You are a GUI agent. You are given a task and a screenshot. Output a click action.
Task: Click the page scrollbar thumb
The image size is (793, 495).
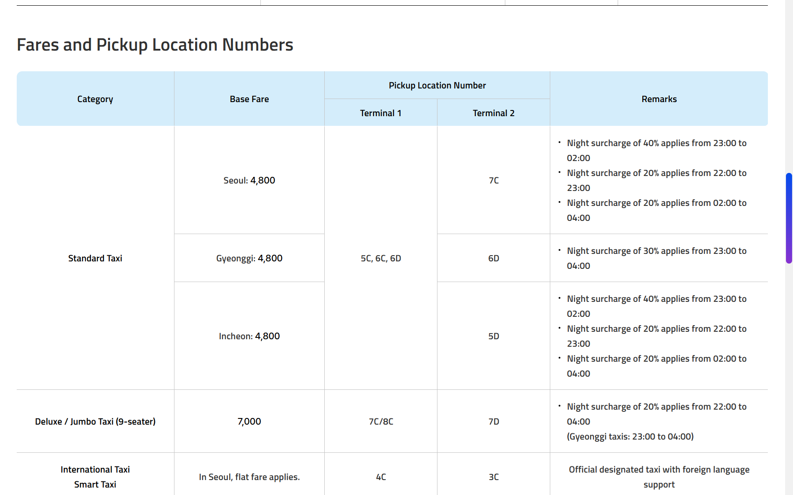(x=789, y=218)
